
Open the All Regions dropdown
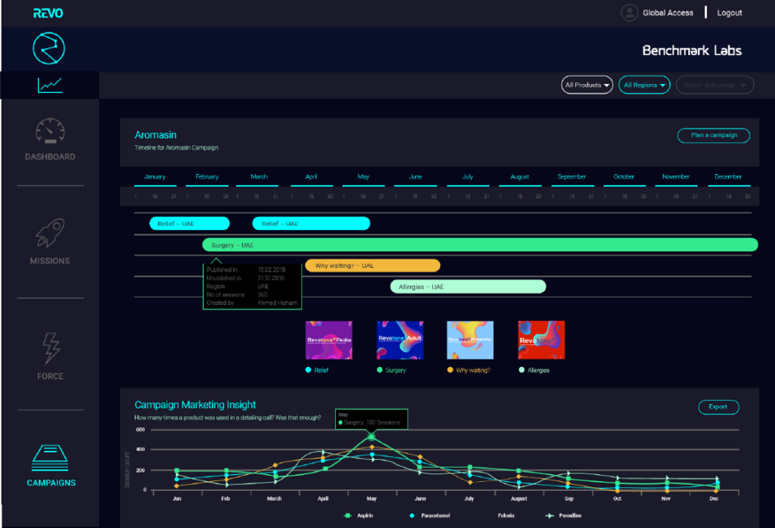tap(644, 85)
